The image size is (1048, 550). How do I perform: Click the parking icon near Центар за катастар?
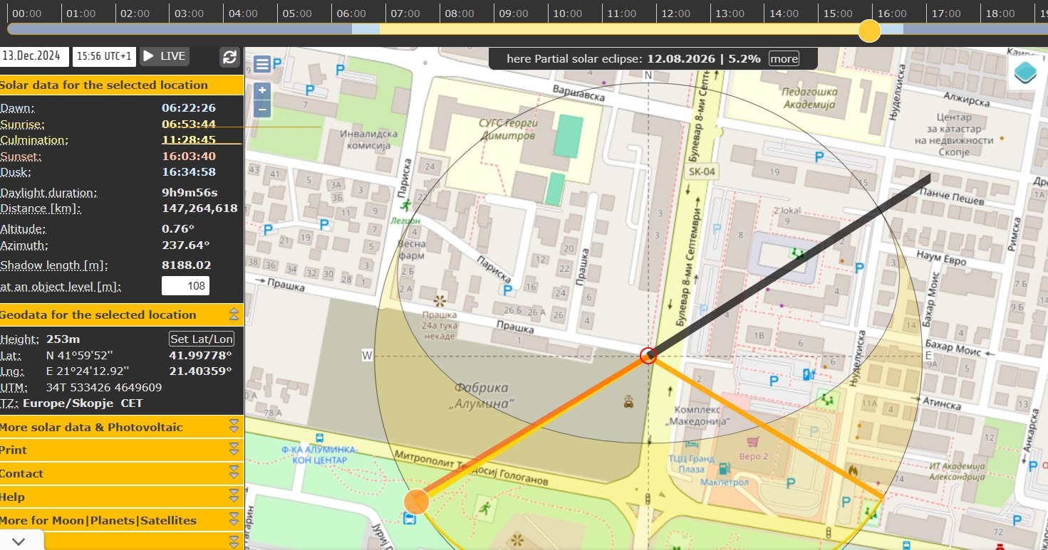(x=819, y=156)
